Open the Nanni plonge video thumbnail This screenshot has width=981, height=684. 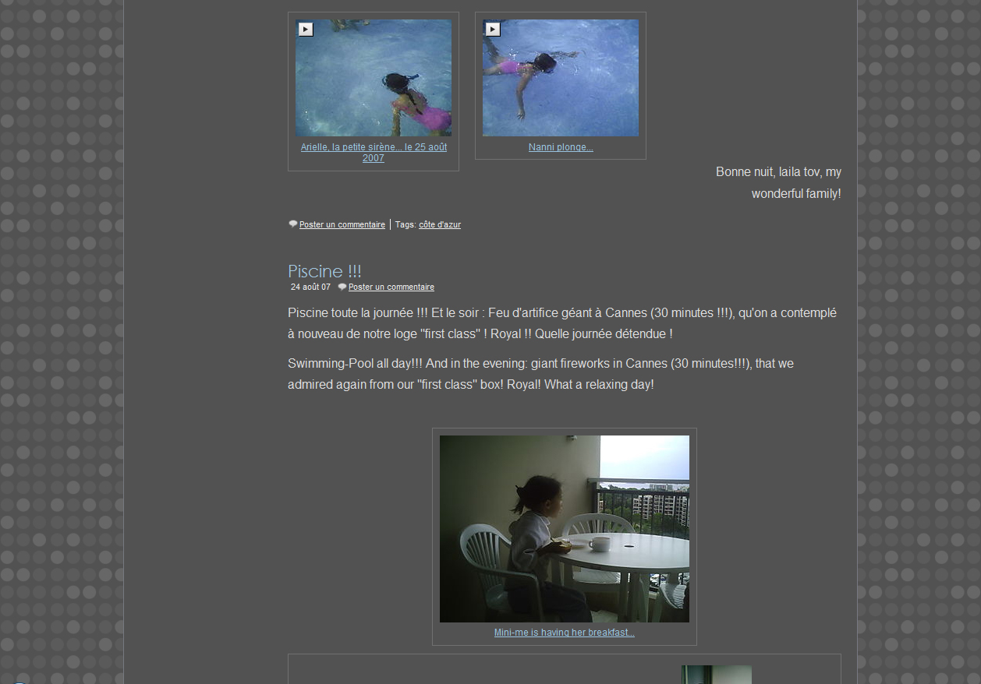(561, 78)
